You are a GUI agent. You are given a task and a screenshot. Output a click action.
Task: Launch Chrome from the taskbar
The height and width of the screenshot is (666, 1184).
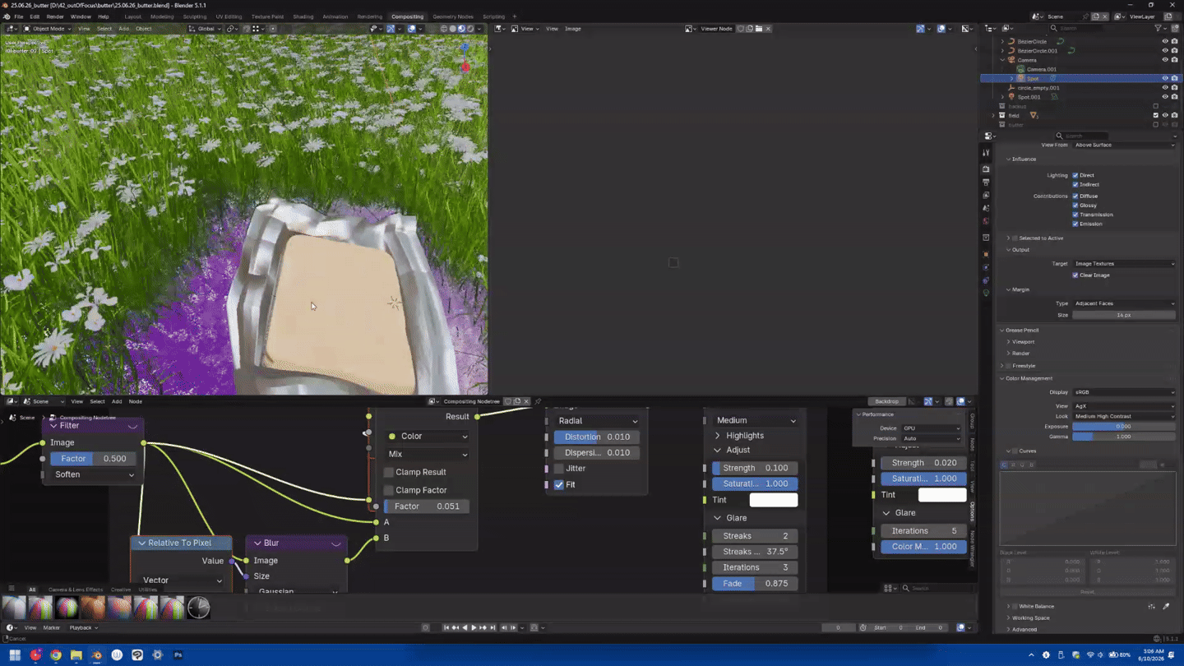(56, 655)
